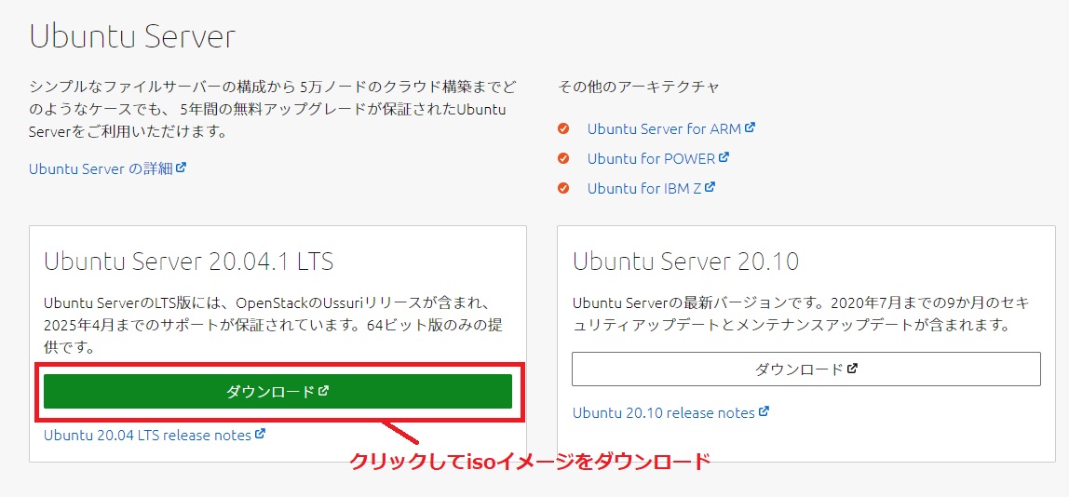This screenshot has width=1069, height=497.
Task: Open the Ubuntu Server for ARM link
Action: coord(670,128)
